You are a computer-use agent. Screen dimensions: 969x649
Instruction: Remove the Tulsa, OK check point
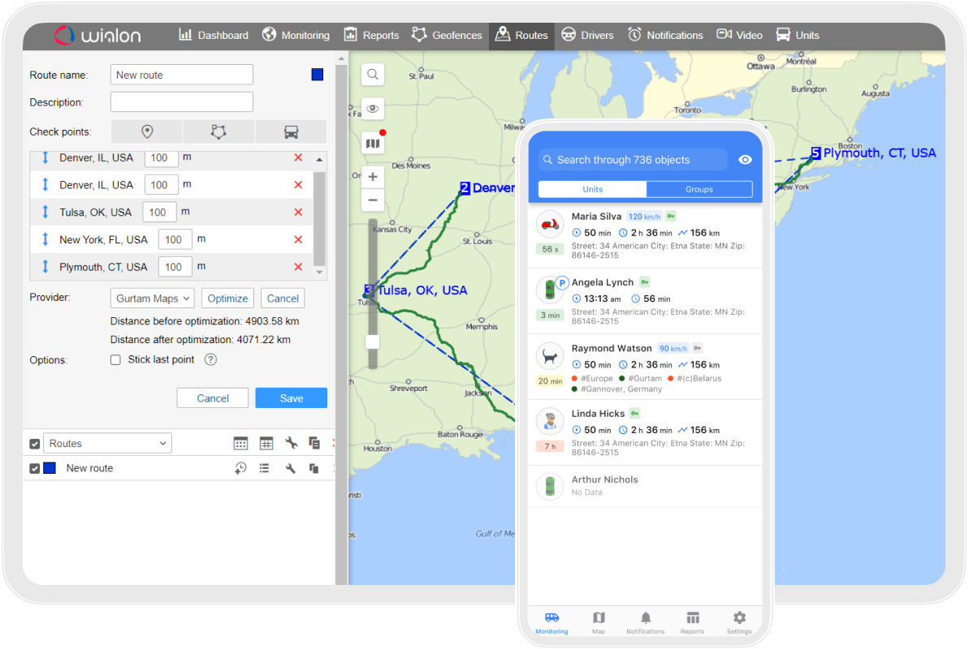298,213
